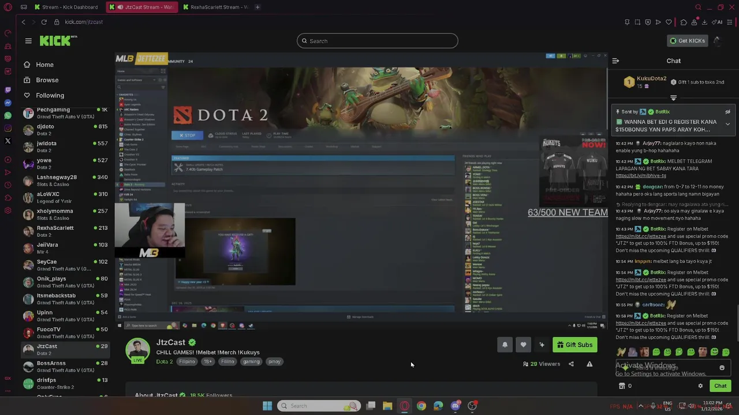Open the Windows Start menu
Image resolution: width=739 pixels, height=415 pixels.
click(x=267, y=406)
